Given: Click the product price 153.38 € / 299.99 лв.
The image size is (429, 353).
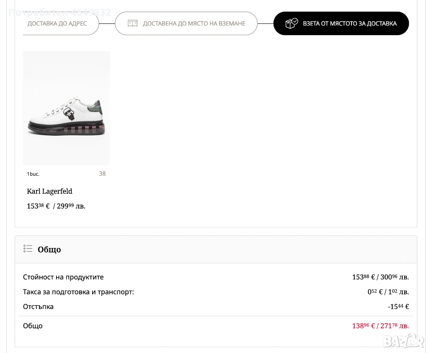Looking at the screenshot, I should tap(56, 206).
